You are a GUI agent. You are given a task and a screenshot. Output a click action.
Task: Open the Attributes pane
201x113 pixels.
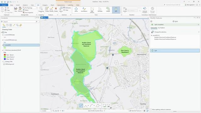(x=67, y=8)
